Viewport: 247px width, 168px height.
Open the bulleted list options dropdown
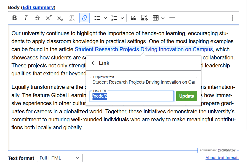105,18
